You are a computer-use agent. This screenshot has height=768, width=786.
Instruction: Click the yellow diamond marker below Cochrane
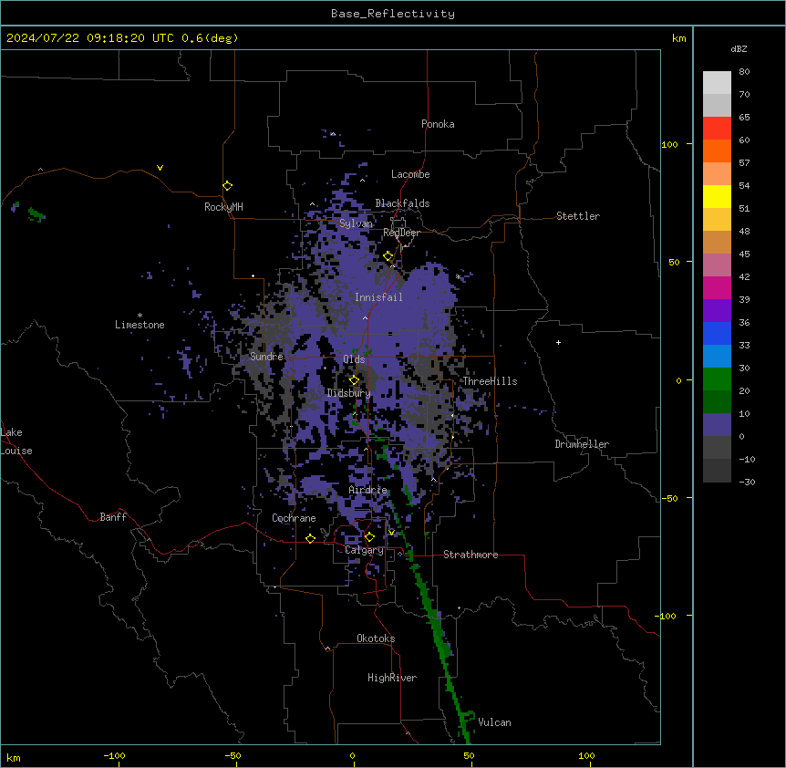[310, 538]
